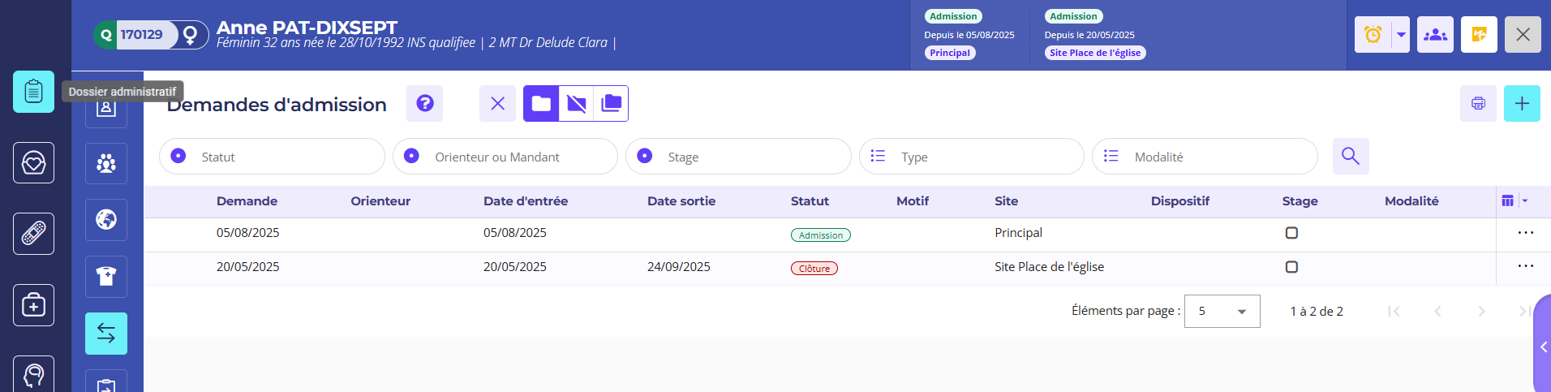Add a new admission request with plus
This screenshot has width=1551, height=392.
pos(1522,104)
